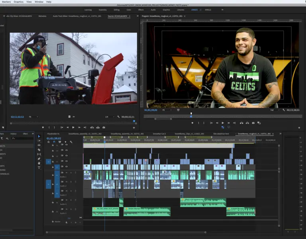
Task: Add marker from timeline header
Action: pos(65,142)
